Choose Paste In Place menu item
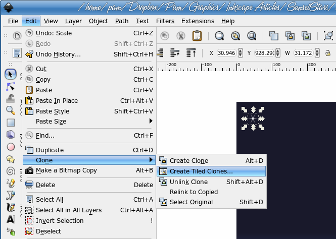 [89, 100]
